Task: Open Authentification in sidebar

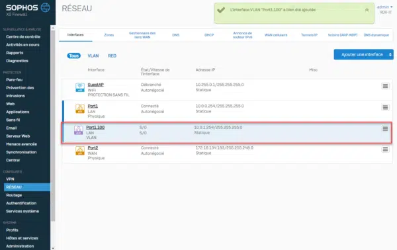Action: tap(21, 203)
